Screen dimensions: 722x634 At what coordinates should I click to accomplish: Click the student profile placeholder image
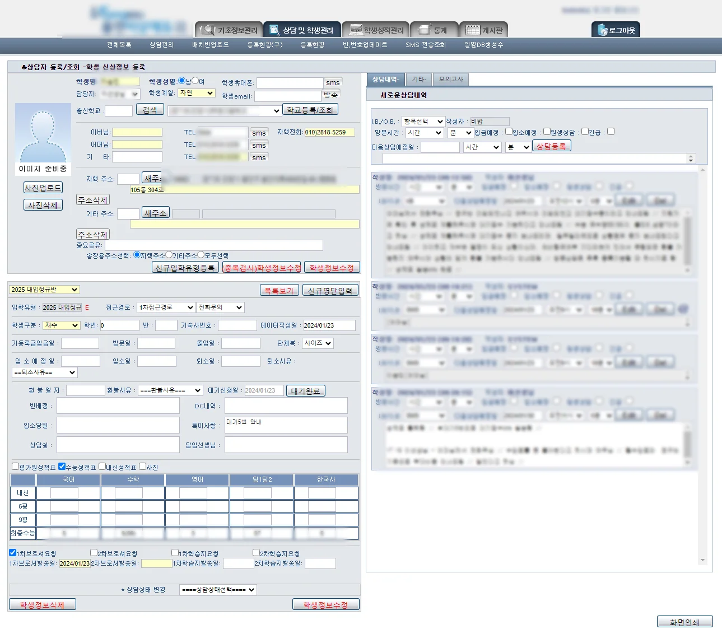click(x=43, y=133)
